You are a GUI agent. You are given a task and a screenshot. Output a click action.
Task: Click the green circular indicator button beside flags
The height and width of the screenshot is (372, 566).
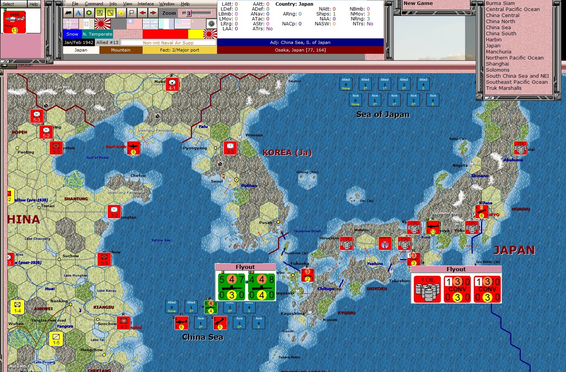[212, 24]
